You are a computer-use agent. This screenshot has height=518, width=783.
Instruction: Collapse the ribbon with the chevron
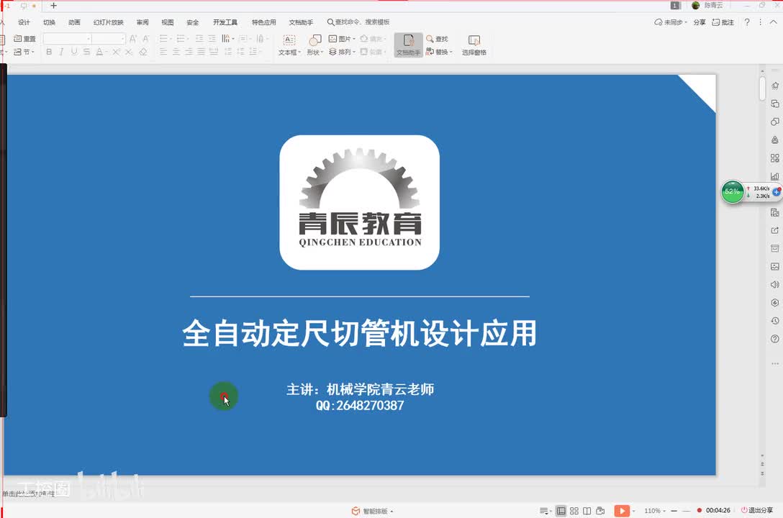pos(774,22)
